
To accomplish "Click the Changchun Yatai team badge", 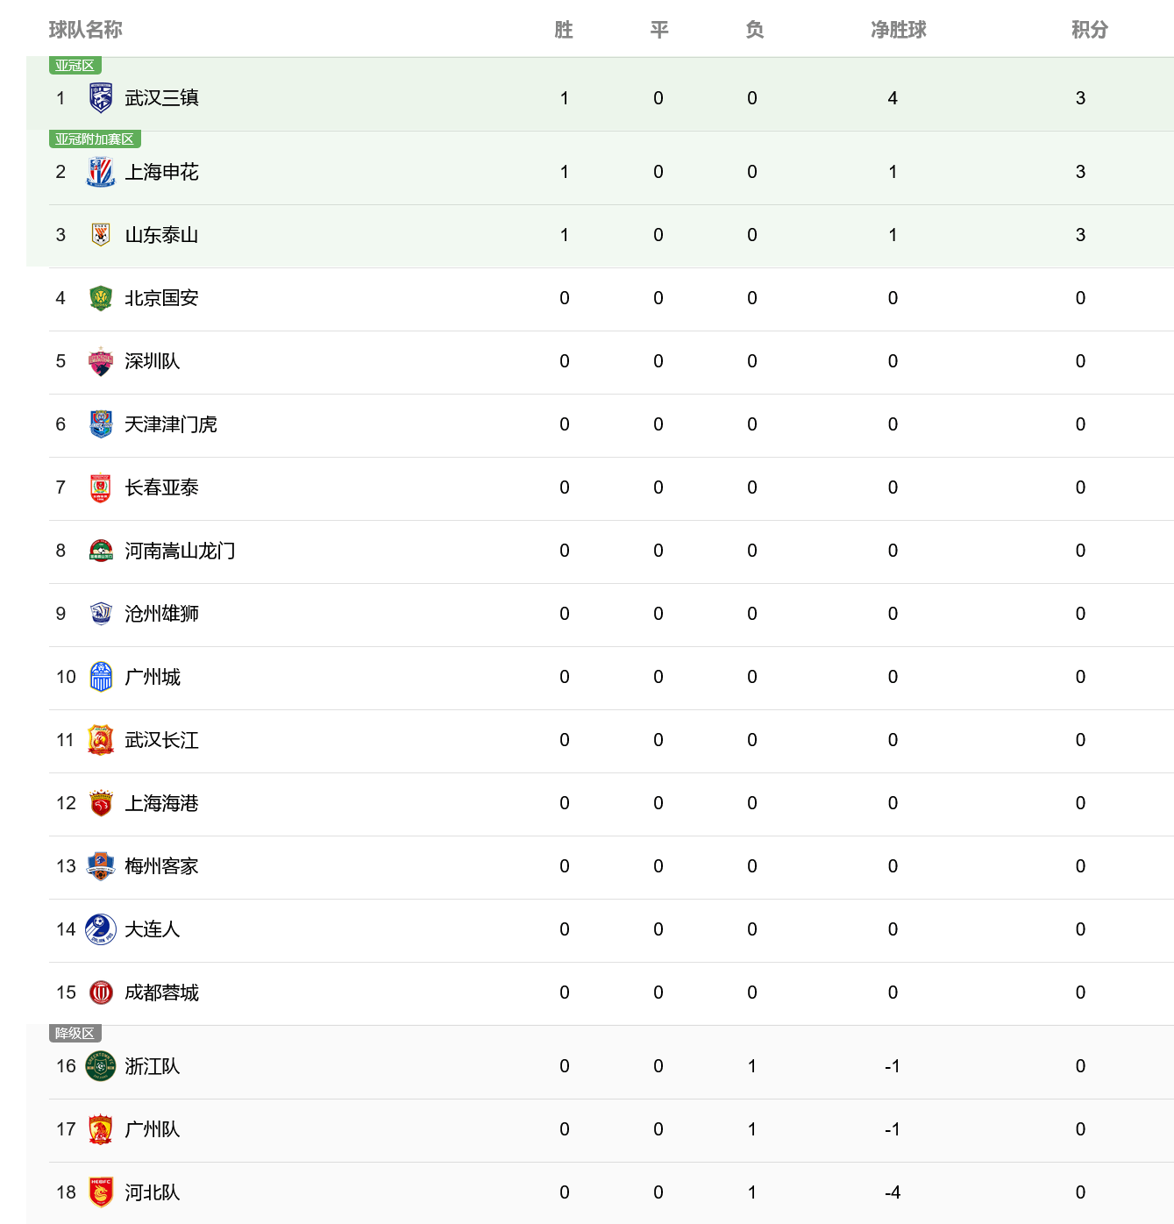I will coord(101,487).
